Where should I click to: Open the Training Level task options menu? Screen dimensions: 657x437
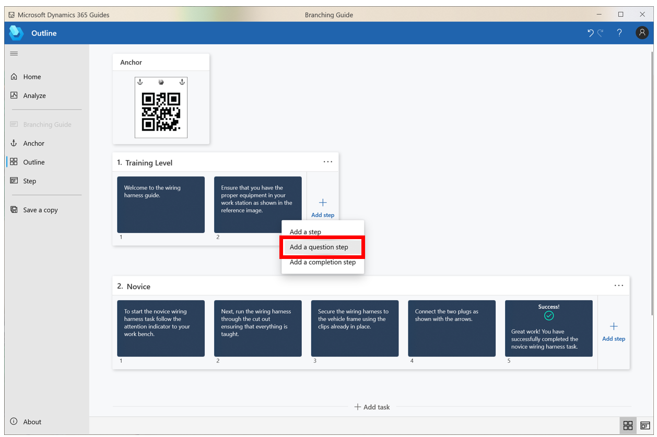coord(328,162)
